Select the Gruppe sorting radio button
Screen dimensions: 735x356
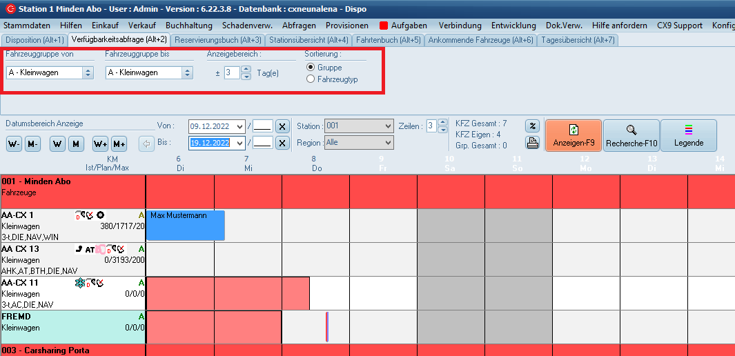click(311, 68)
